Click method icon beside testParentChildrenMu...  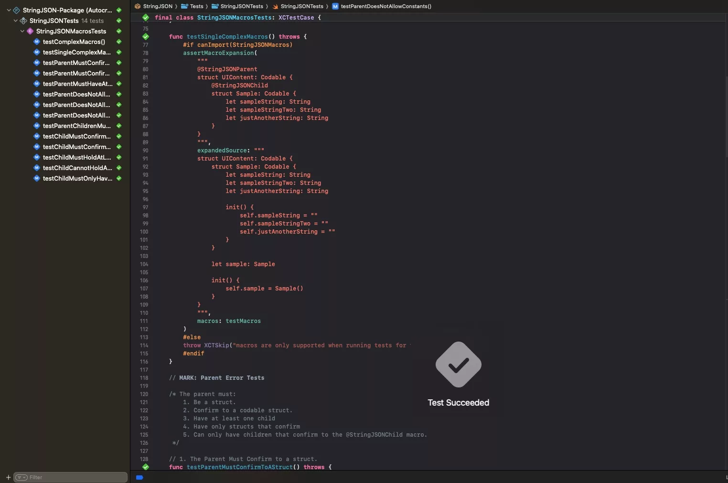(x=37, y=126)
